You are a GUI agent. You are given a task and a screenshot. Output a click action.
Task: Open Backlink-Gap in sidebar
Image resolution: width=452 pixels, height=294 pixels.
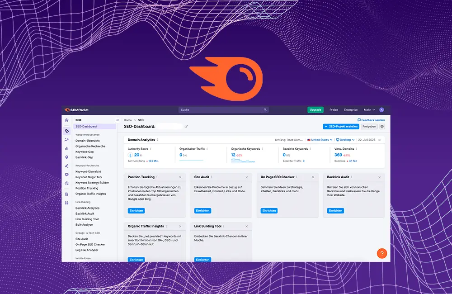(x=84, y=157)
